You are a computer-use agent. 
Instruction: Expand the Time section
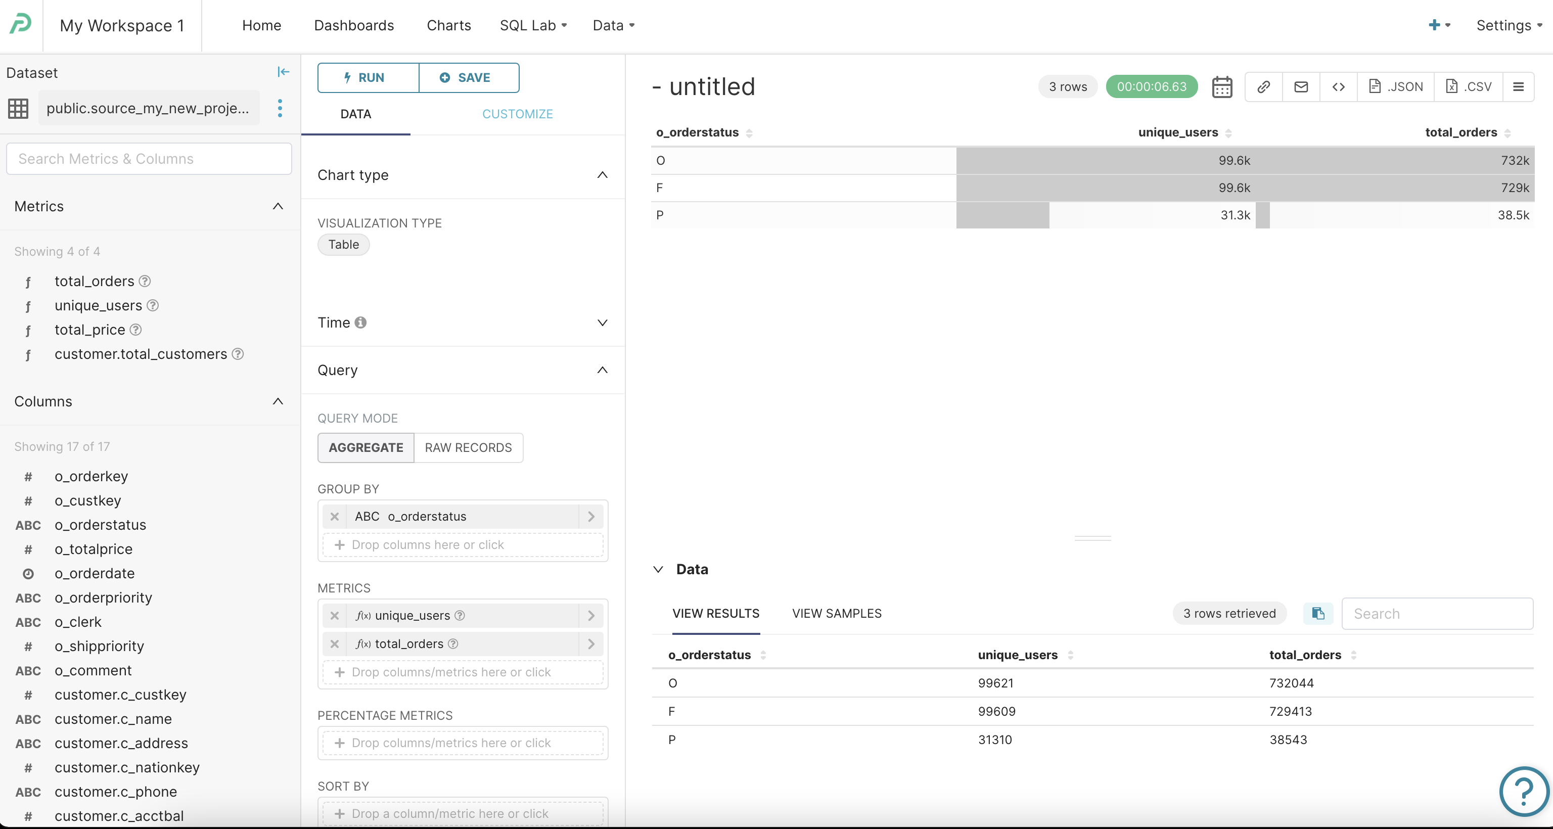coord(602,323)
